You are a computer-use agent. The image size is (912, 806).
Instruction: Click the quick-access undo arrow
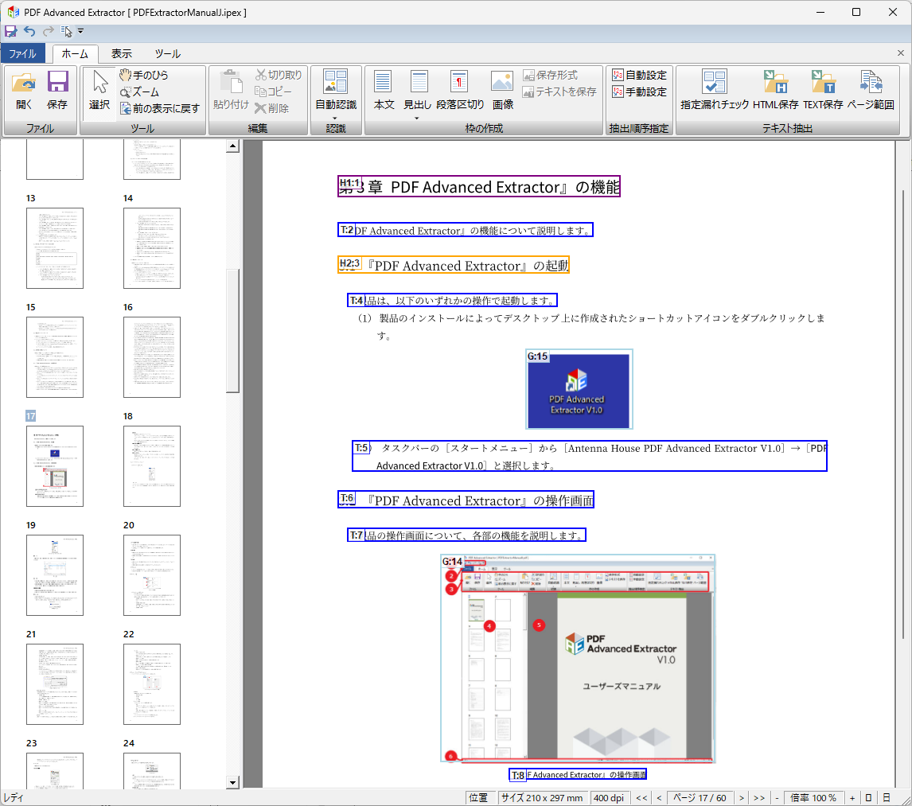29,31
